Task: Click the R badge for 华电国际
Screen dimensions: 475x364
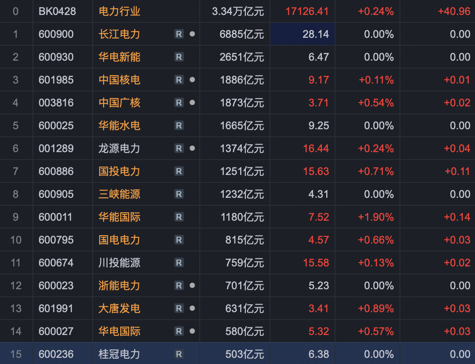Action: tap(179, 331)
